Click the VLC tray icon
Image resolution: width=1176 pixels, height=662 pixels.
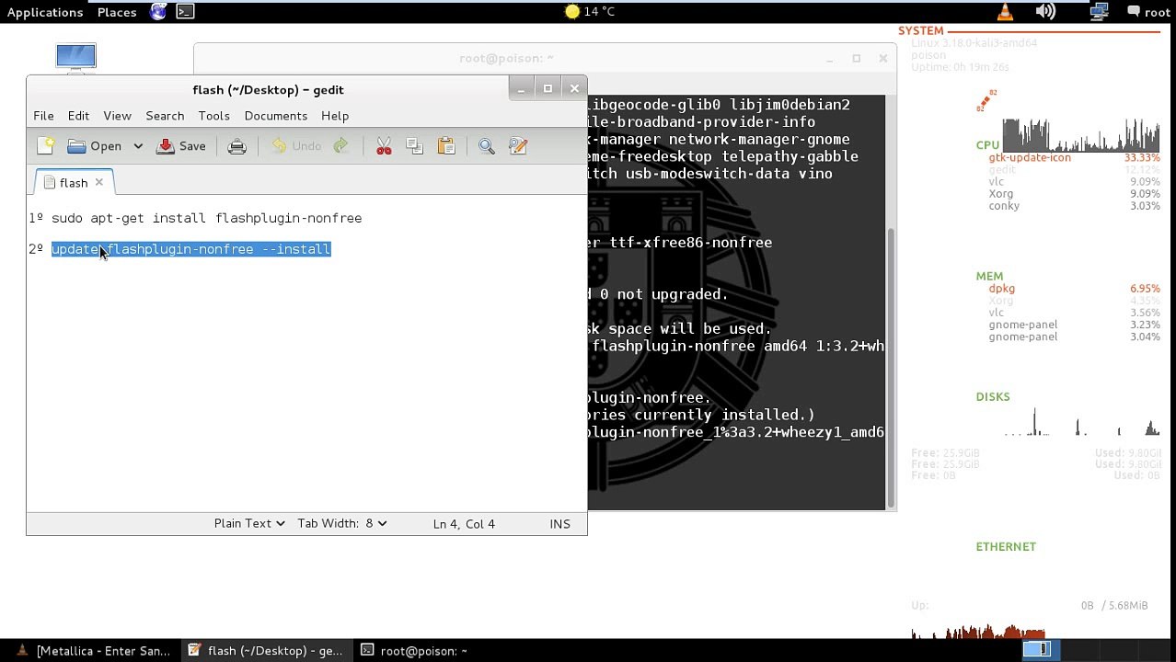(x=1005, y=12)
